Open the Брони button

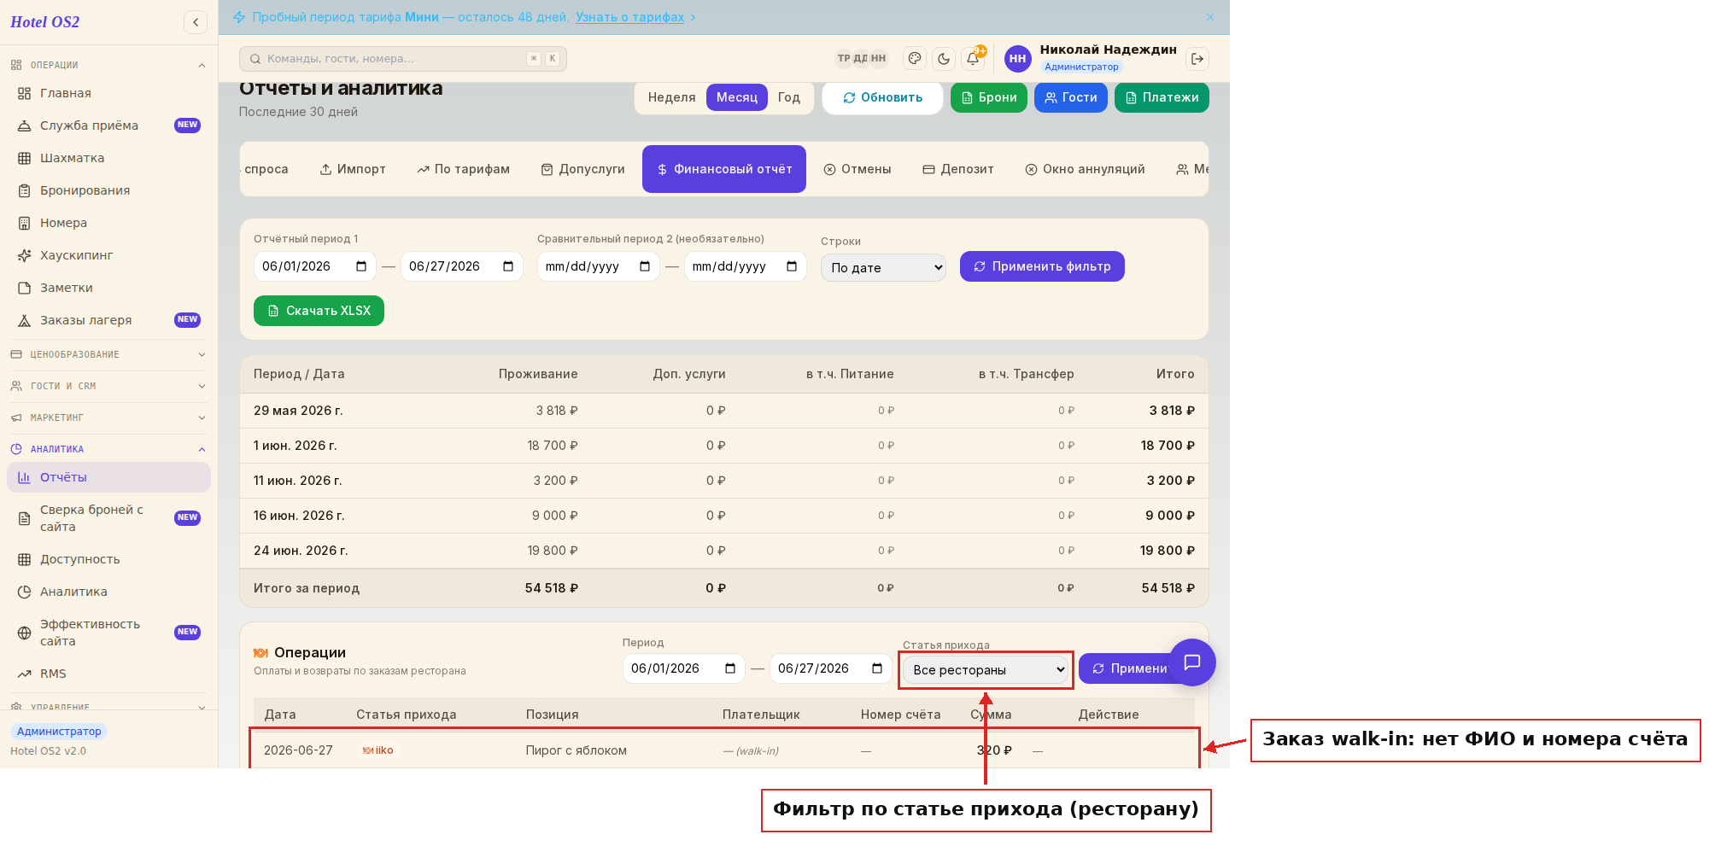(x=989, y=97)
